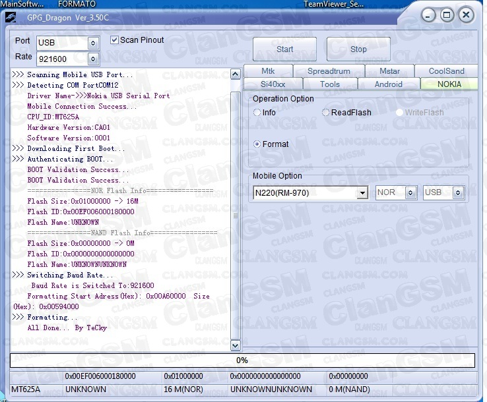Open the Rate dropdown showing 921600
This screenshot has width=487, height=402.
click(93, 59)
